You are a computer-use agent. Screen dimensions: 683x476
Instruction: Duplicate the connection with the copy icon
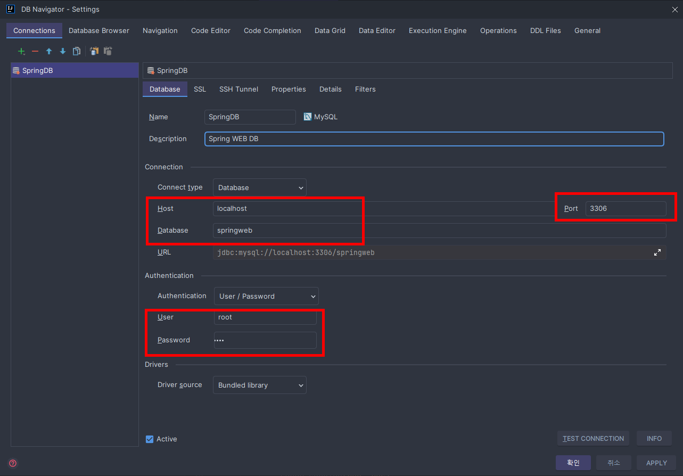click(77, 51)
